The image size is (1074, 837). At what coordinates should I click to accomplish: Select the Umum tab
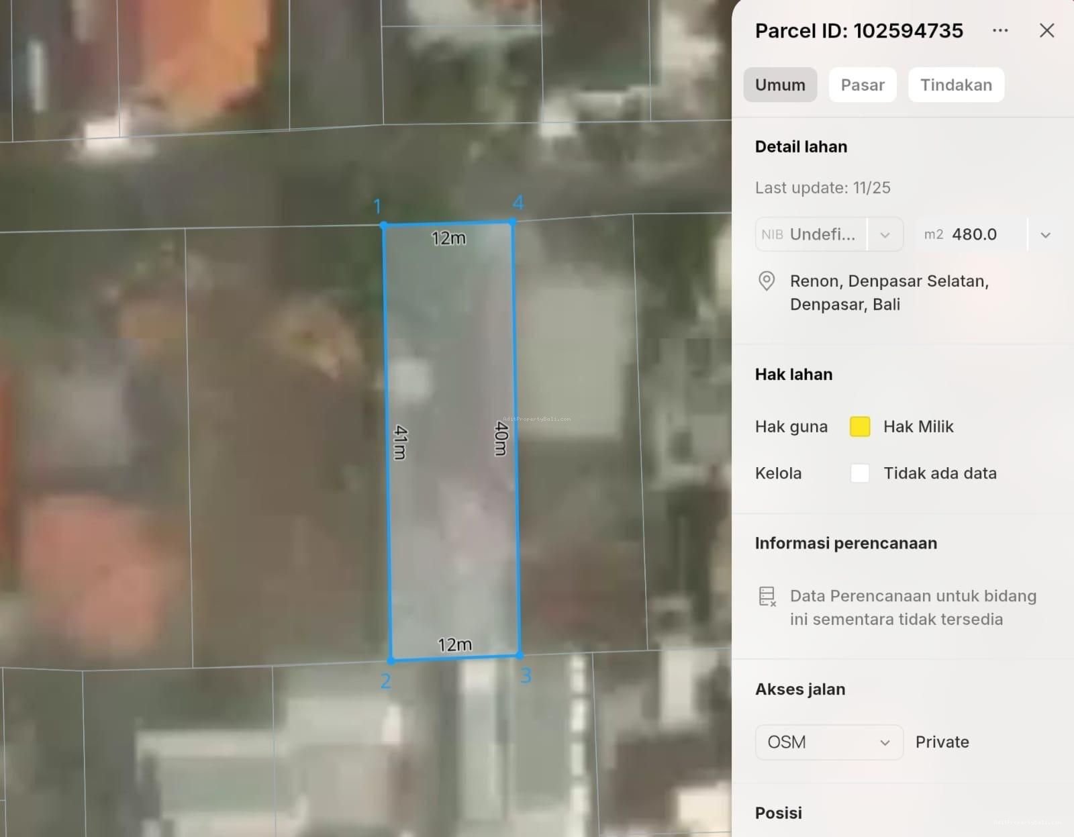780,85
